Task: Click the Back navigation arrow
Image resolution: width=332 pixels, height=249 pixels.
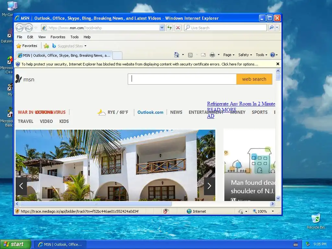Action: coord(19,28)
